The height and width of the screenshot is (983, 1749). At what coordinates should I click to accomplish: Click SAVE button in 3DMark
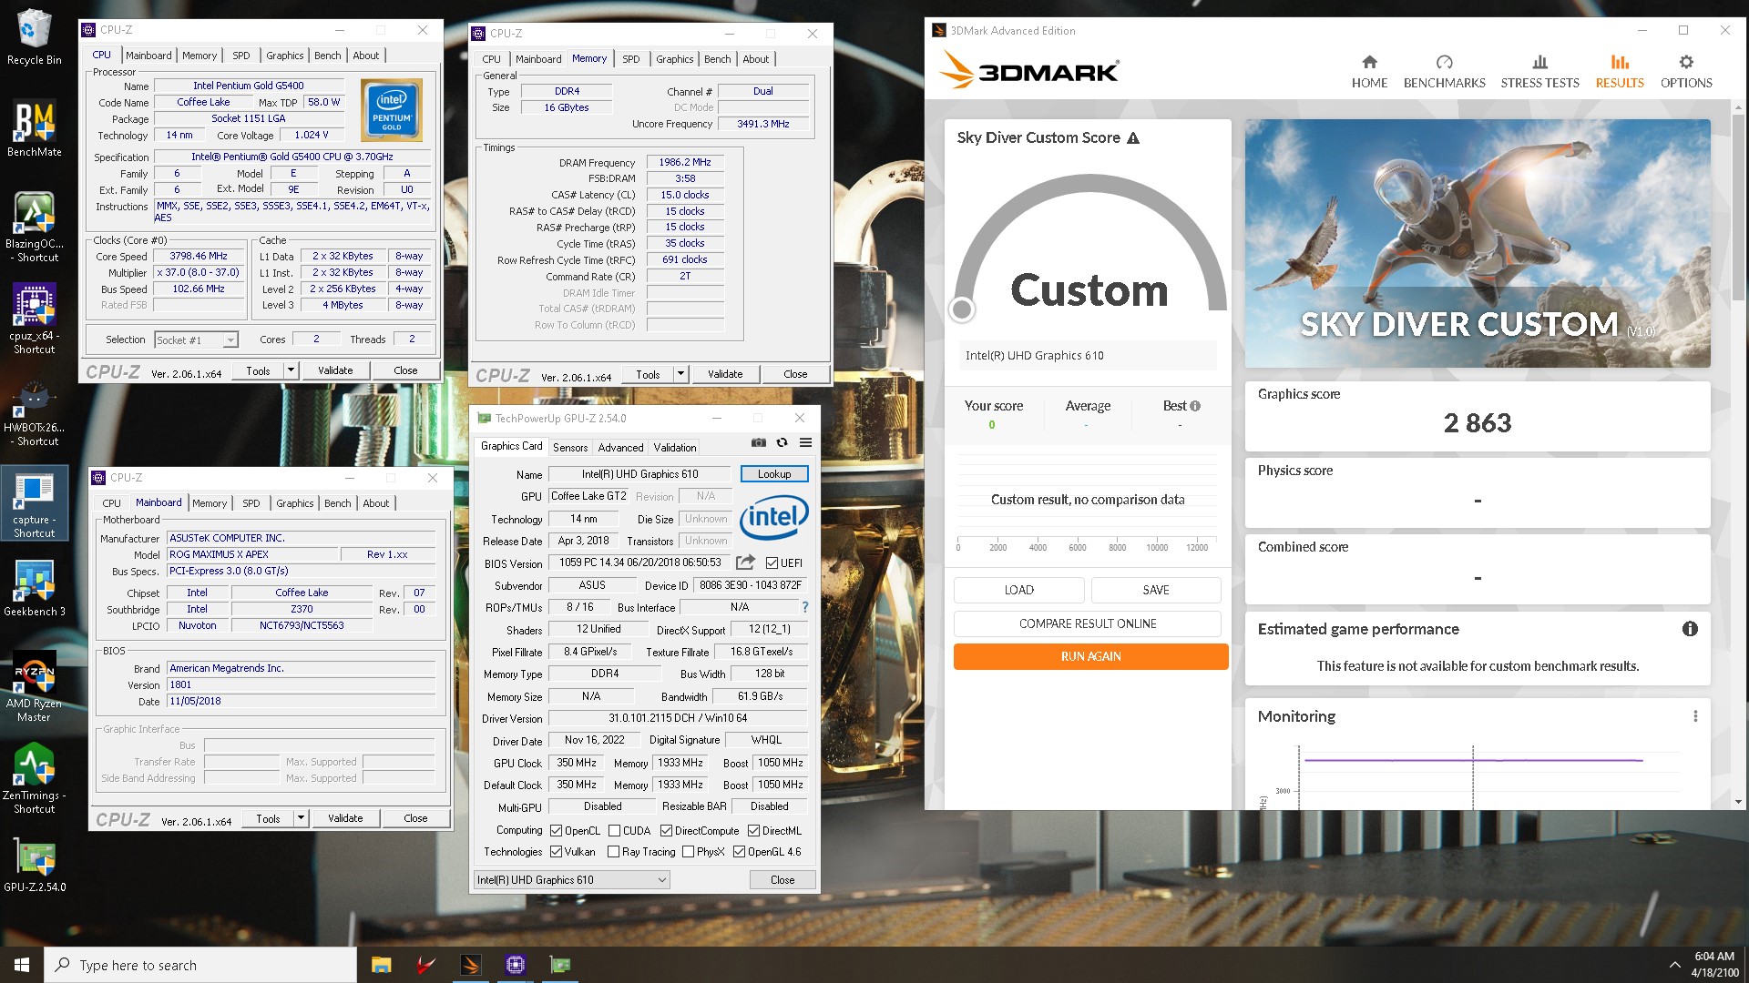[1156, 590]
